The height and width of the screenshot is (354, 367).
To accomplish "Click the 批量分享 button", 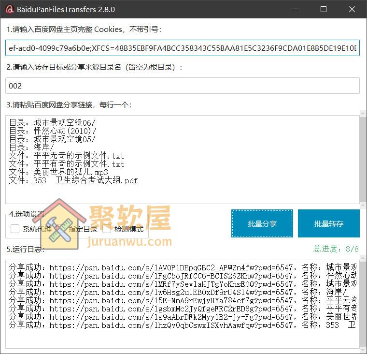I will tap(262, 223).
